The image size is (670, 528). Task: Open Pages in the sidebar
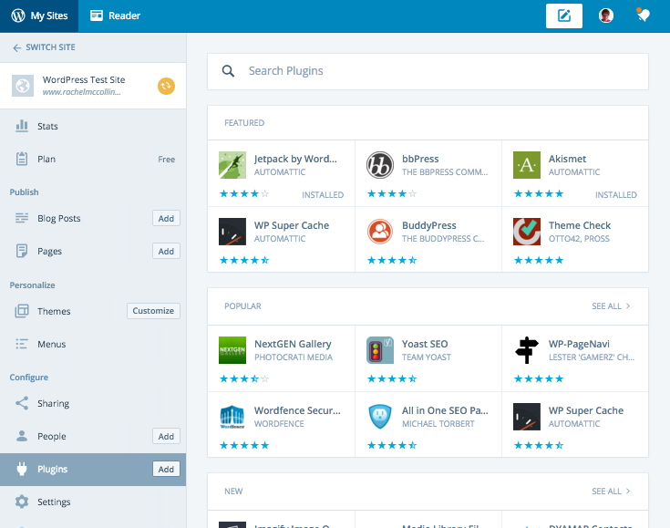(x=49, y=251)
